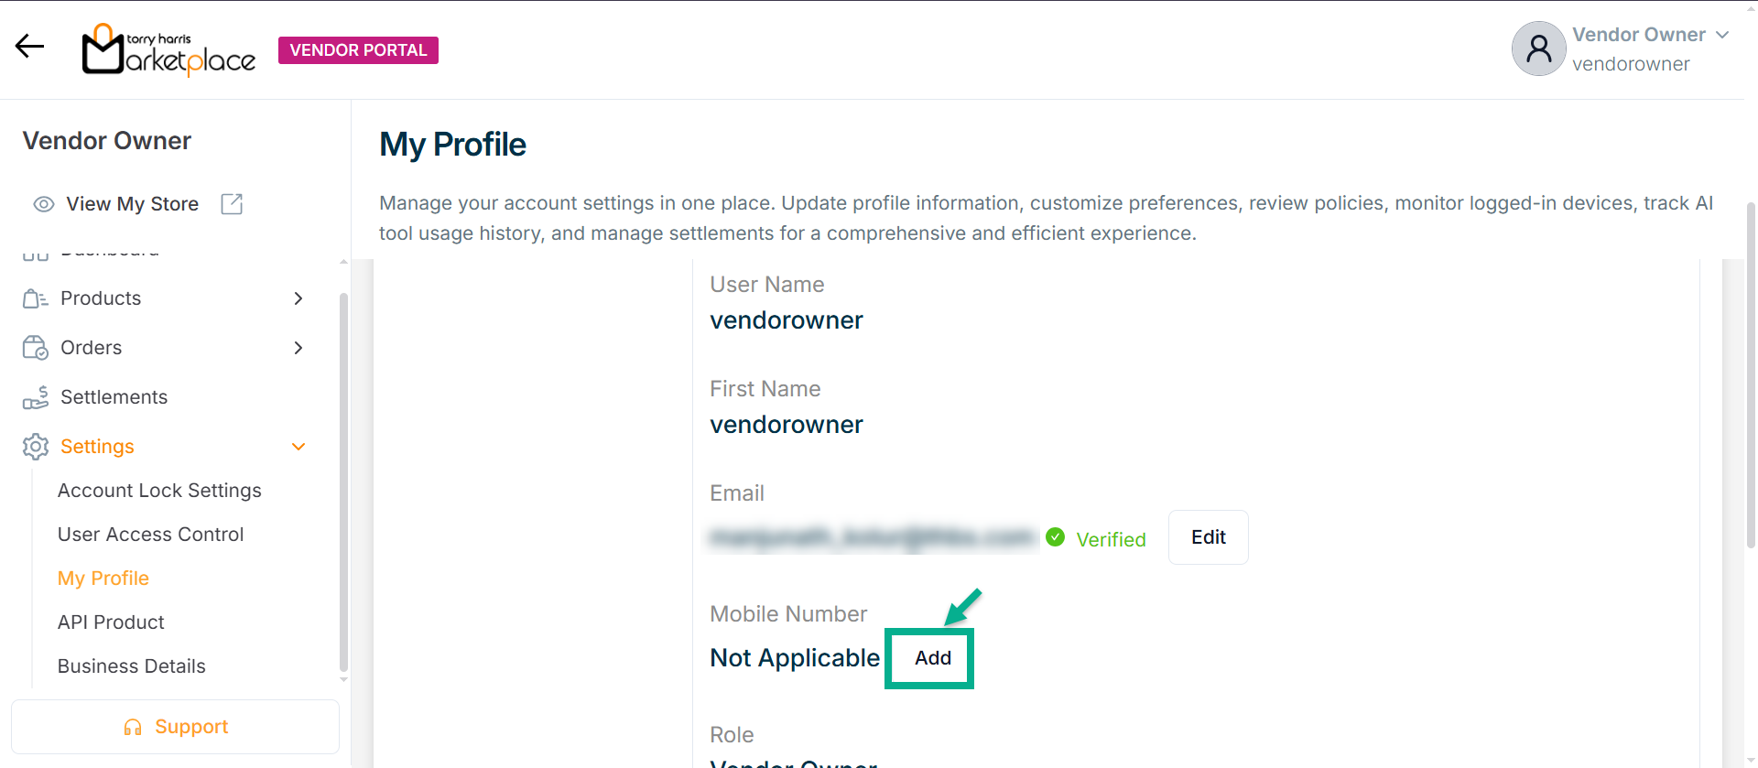The image size is (1758, 768).
Task: Click the back arrow icon in header
Action: pyautogui.click(x=29, y=47)
